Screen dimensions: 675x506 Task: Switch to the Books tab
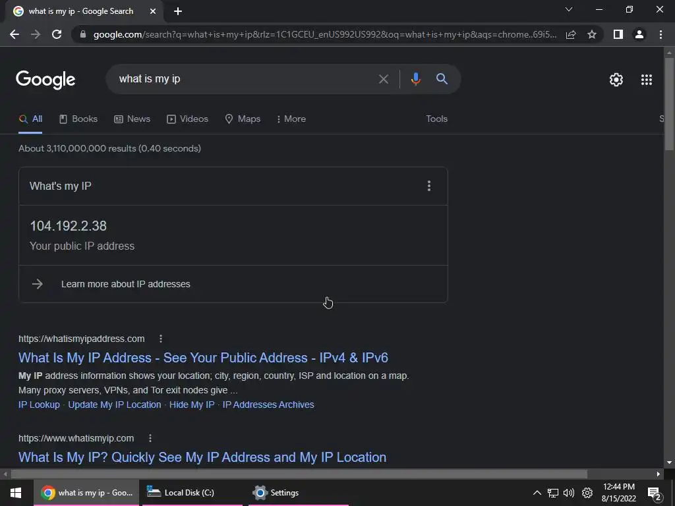coord(78,119)
